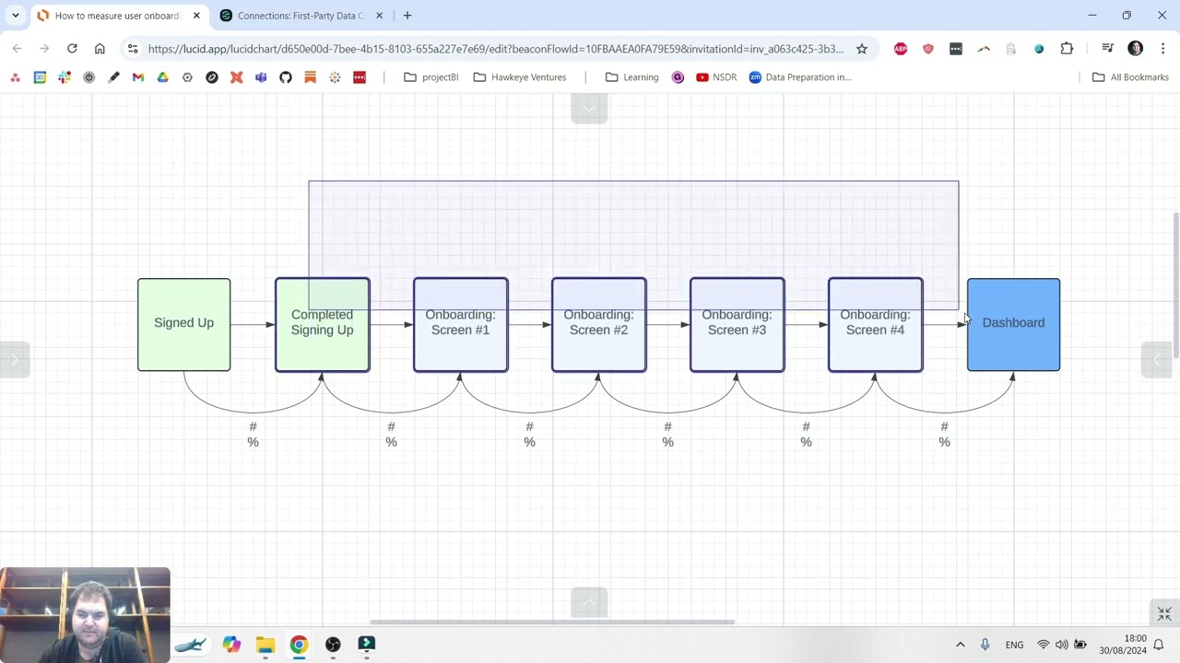Exit fullscreen presentation view icon
This screenshot has width=1180, height=663.
[1164, 614]
